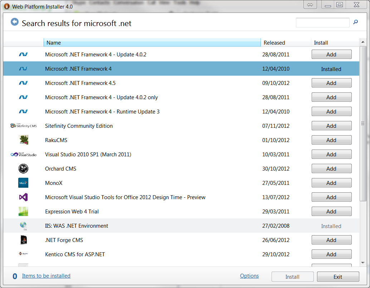
Task: Click the Install button
Action: click(x=292, y=277)
